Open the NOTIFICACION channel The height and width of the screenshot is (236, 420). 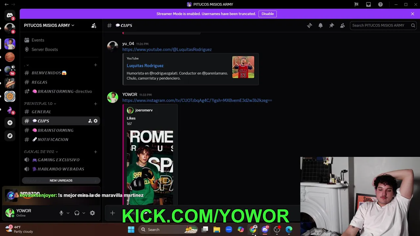(61, 139)
